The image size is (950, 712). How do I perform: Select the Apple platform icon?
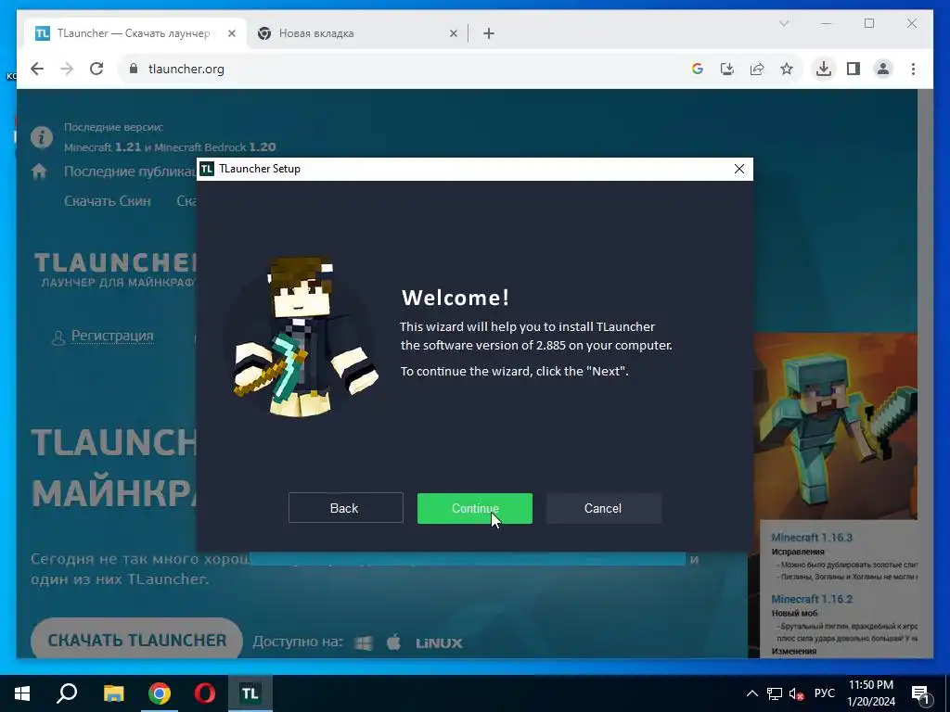coord(393,642)
